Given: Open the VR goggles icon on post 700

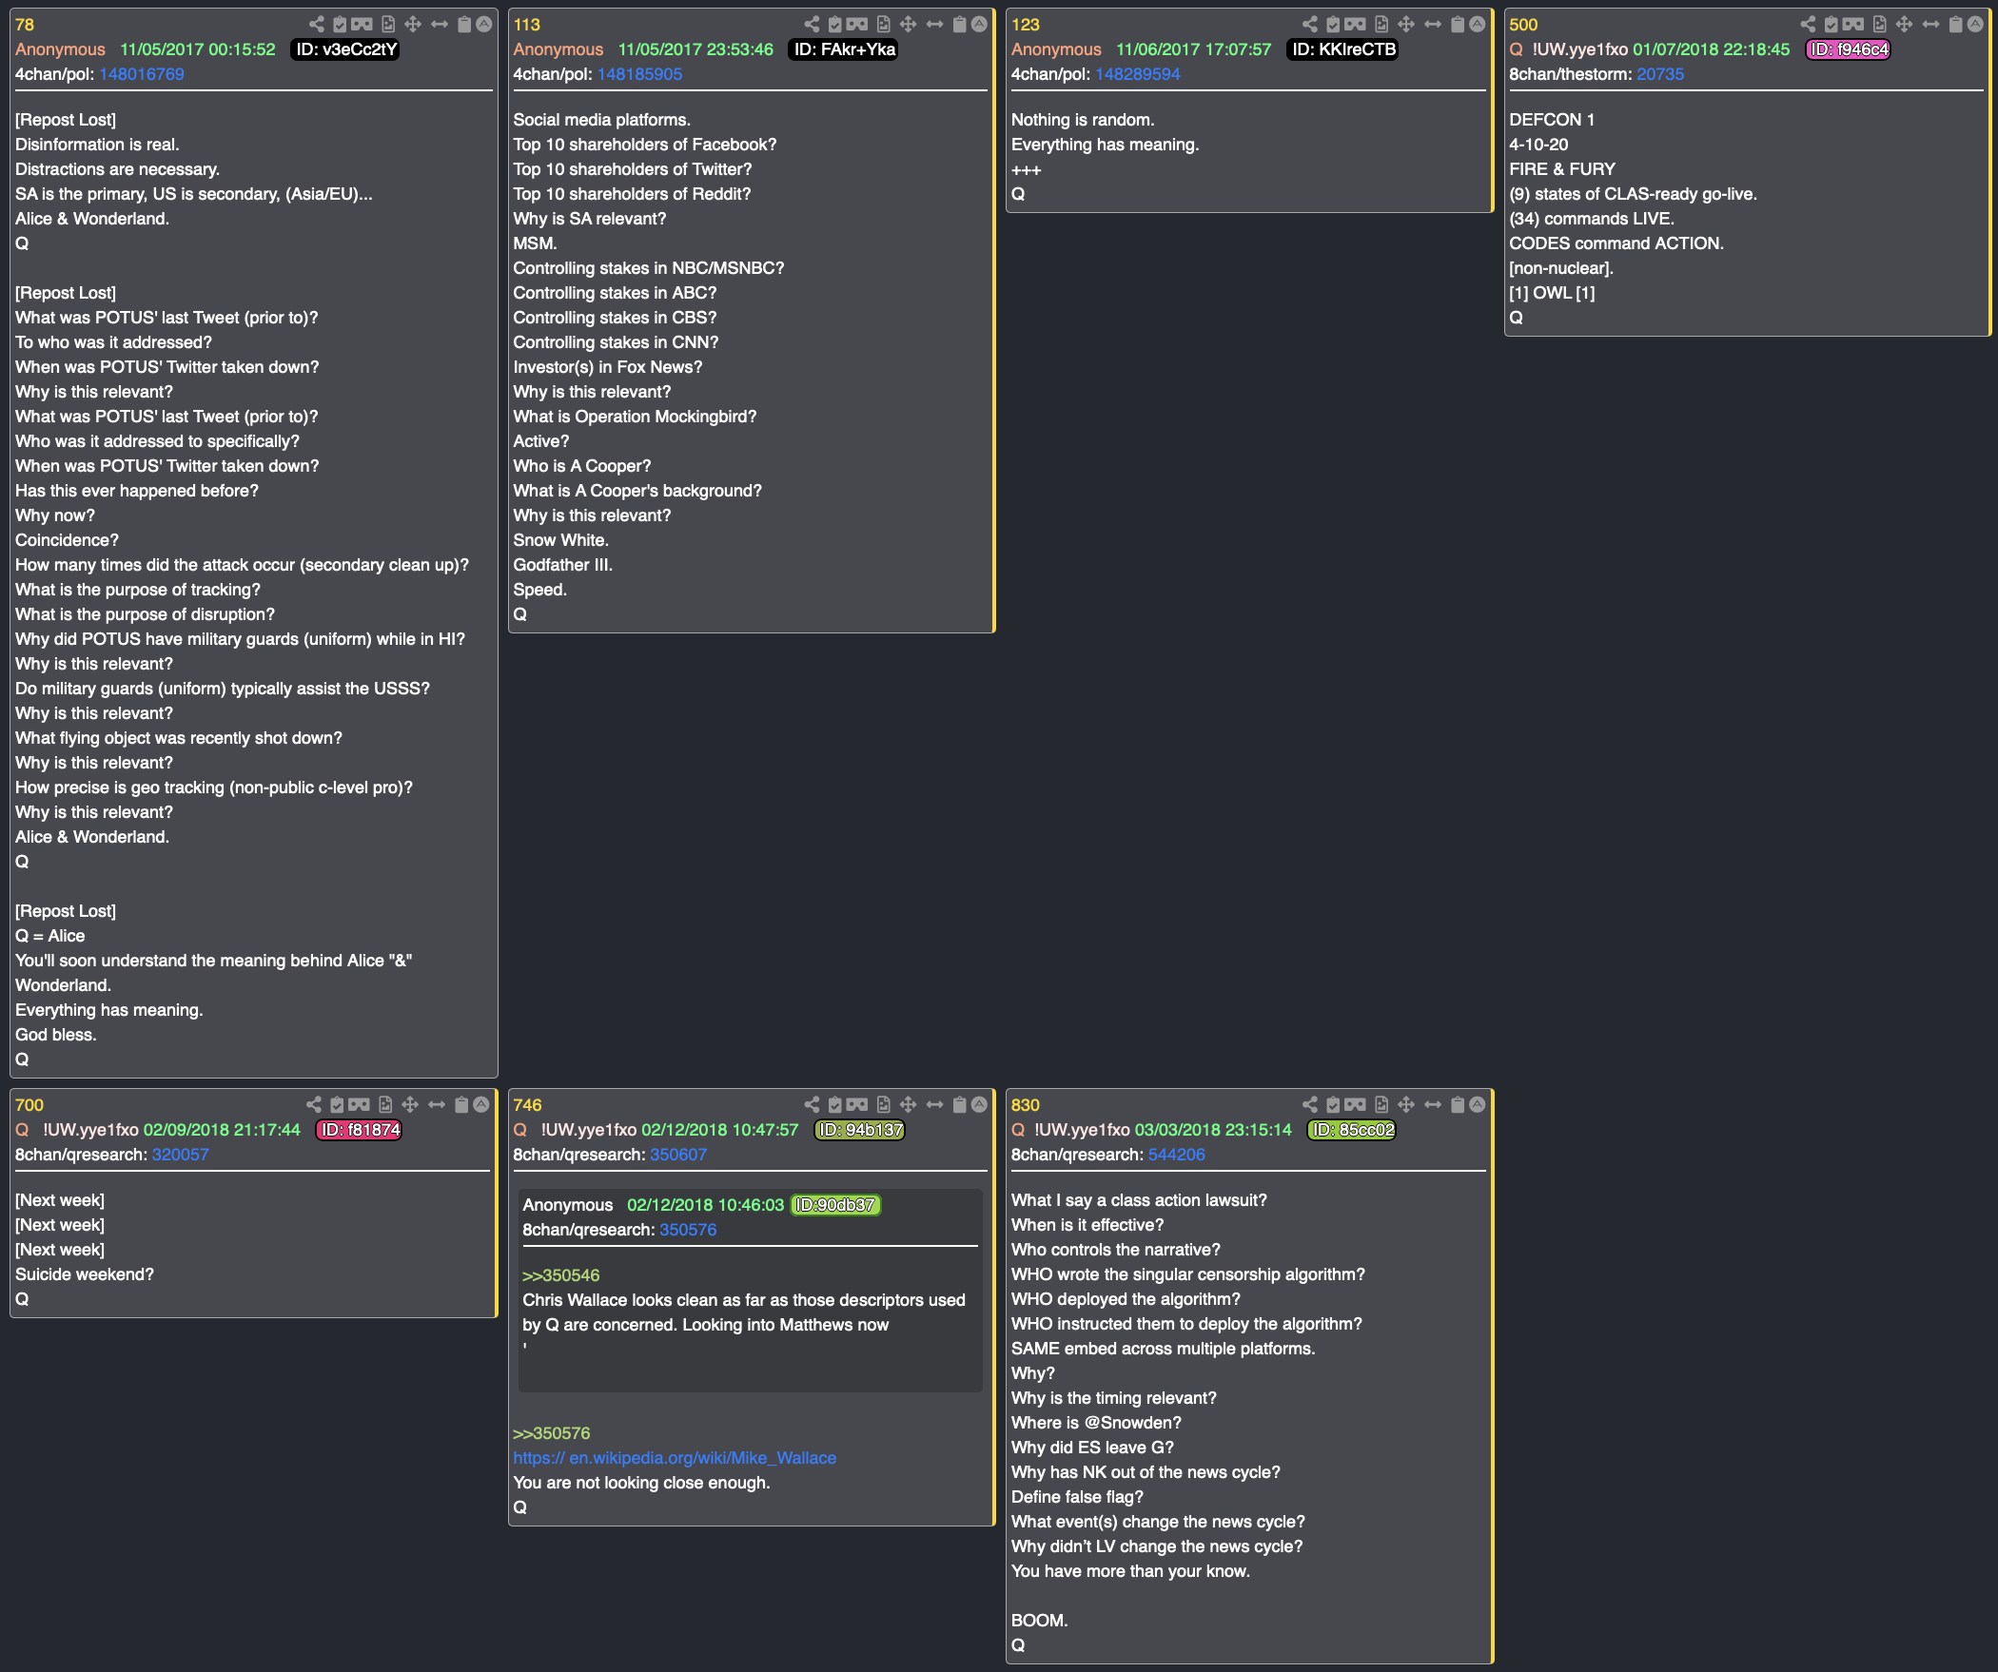Looking at the screenshot, I should pyautogui.click(x=360, y=1104).
